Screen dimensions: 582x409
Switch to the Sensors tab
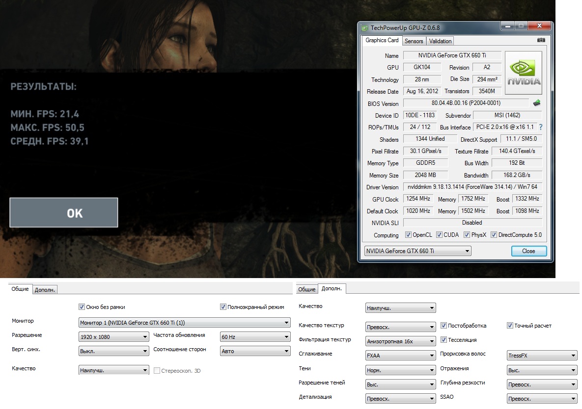(x=414, y=41)
